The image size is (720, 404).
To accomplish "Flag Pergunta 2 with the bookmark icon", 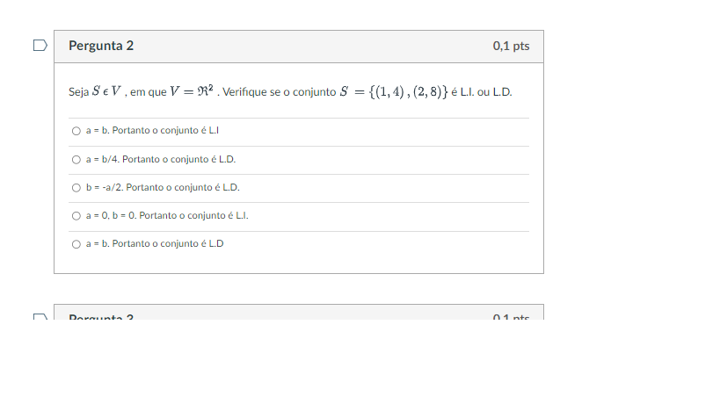I will point(40,46).
